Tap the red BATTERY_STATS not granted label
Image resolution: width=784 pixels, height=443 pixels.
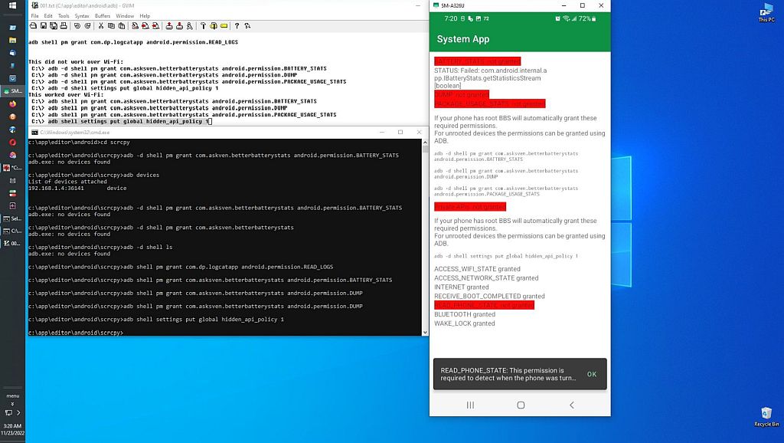[477, 61]
